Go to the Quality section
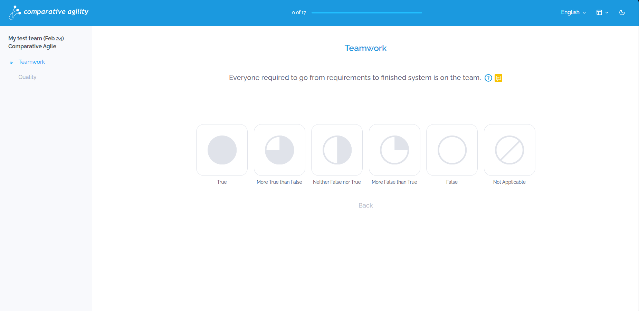Screen dimensions: 639x311 (x=27, y=77)
